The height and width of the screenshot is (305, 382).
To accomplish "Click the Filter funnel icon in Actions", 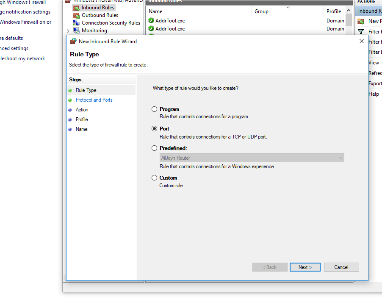I will 361,32.
